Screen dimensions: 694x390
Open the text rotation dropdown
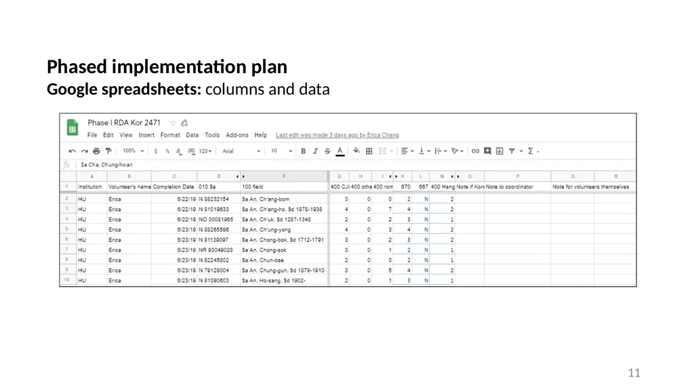pos(457,151)
